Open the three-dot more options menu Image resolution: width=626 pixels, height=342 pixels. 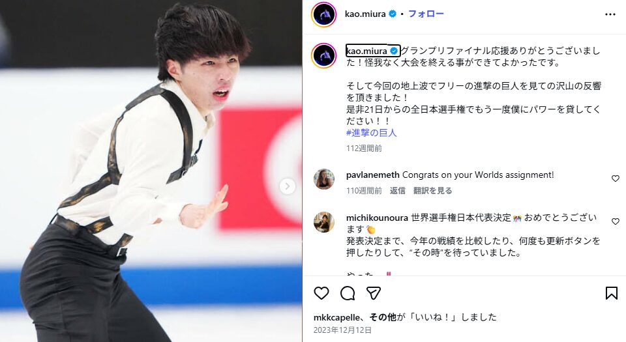[610, 14]
